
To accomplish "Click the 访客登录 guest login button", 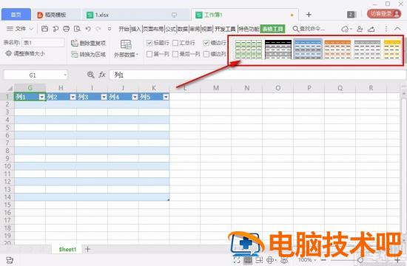I will click(384, 14).
